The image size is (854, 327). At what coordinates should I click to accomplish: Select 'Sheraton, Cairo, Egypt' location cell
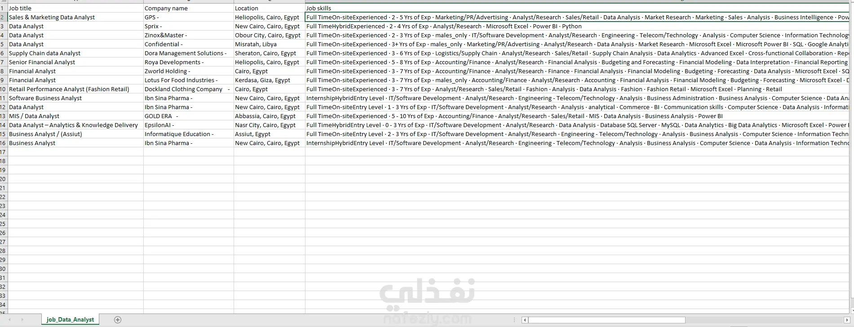point(270,53)
